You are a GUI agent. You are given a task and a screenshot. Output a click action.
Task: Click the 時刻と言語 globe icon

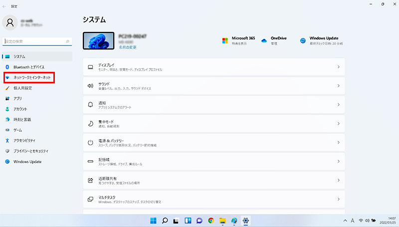pos(7,119)
